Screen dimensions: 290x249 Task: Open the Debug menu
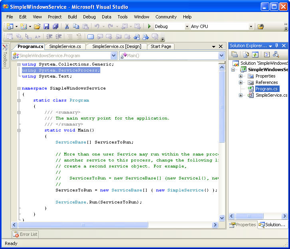coord(89,17)
